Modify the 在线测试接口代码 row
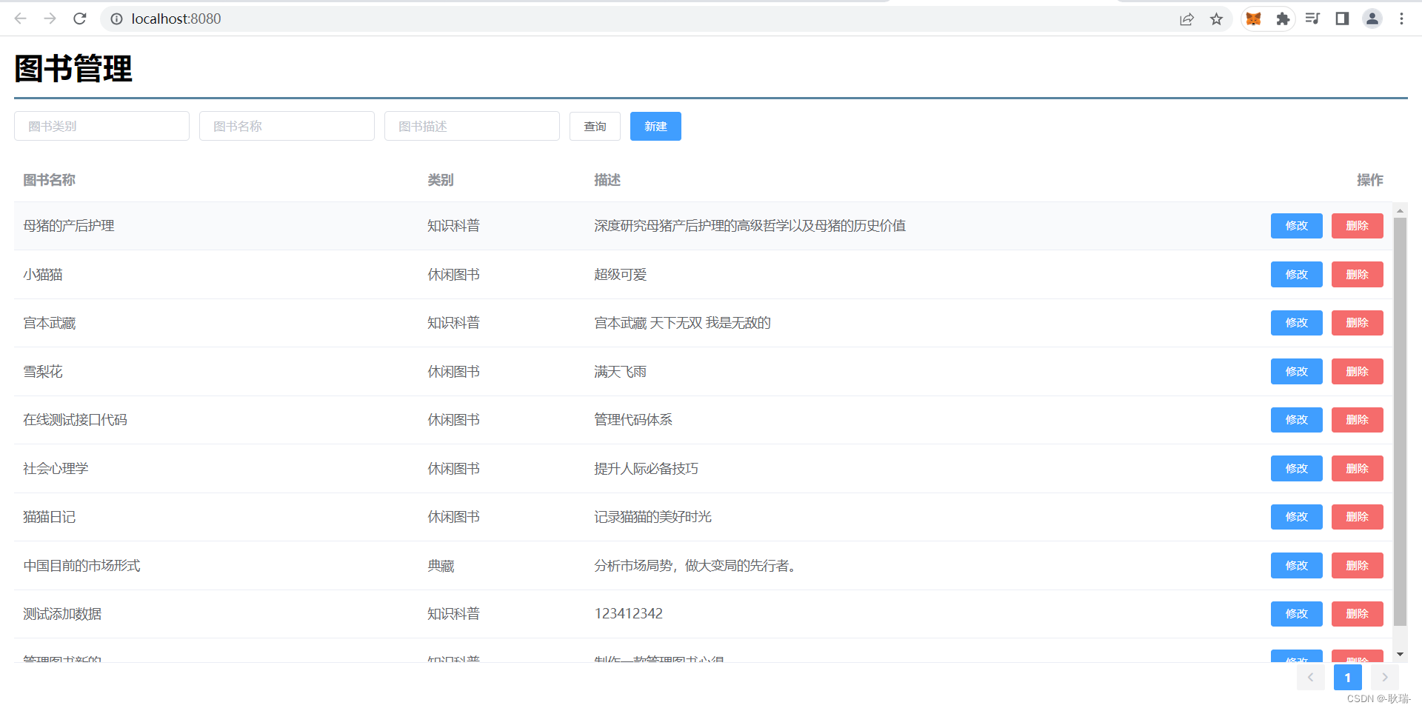 click(x=1296, y=420)
